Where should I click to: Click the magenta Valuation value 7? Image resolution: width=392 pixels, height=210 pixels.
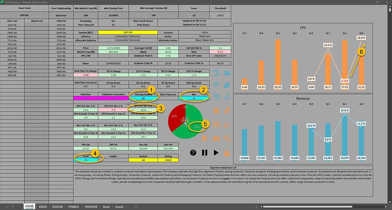[x=86, y=98]
